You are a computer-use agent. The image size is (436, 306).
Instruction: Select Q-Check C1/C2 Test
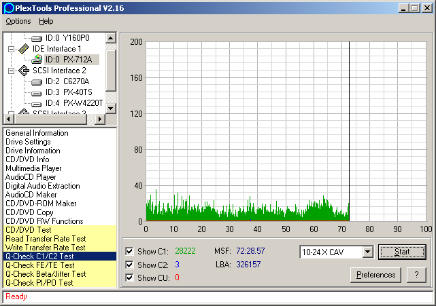point(60,256)
